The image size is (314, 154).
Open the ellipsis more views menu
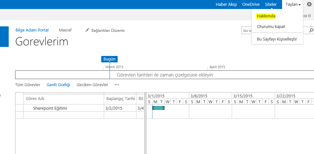(x=117, y=85)
